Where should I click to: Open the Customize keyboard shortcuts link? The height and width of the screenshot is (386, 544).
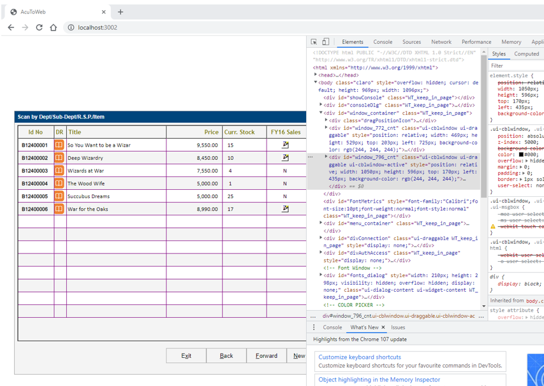(360, 357)
